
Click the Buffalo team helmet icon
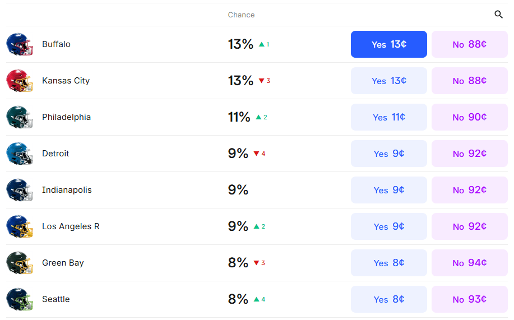(x=20, y=44)
